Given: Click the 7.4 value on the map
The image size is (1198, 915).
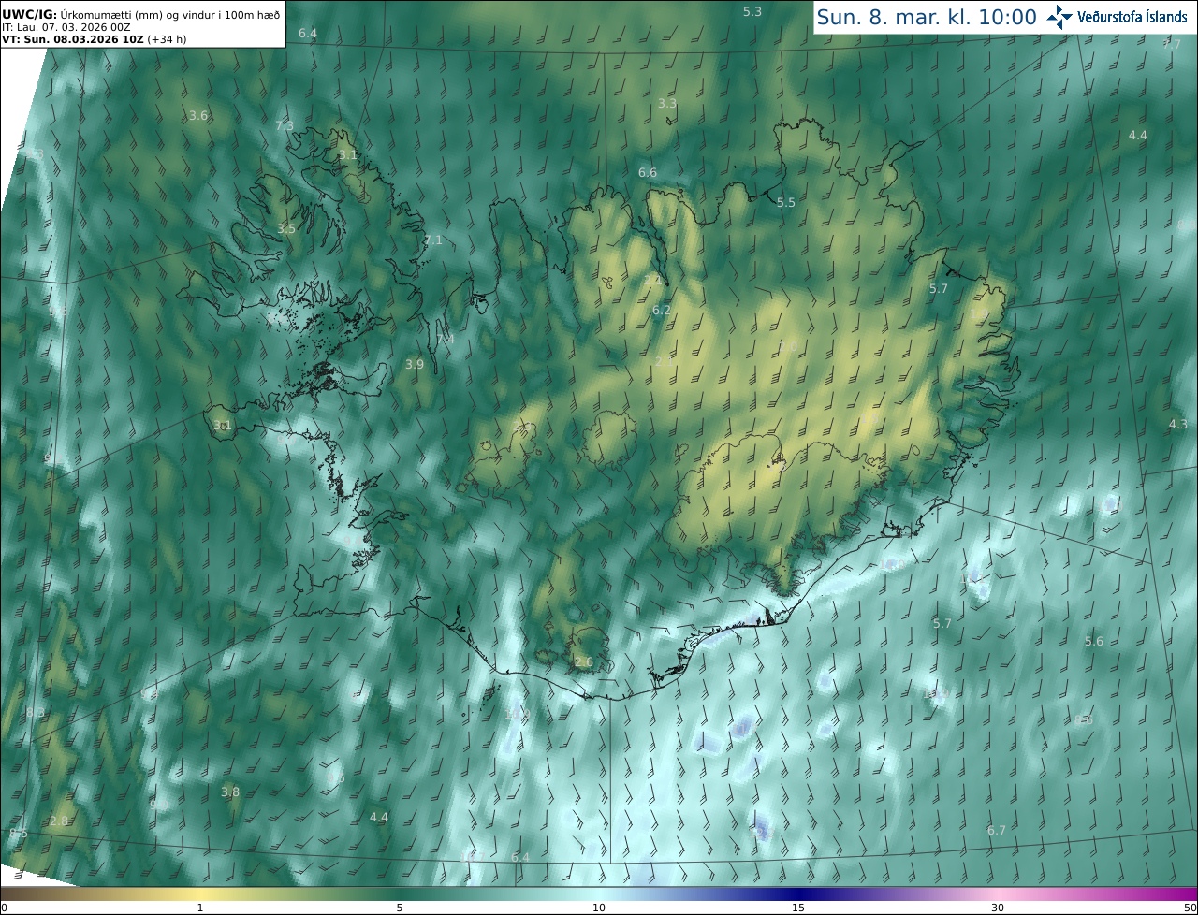Looking at the screenshot, I should click(x=446, y=339).
